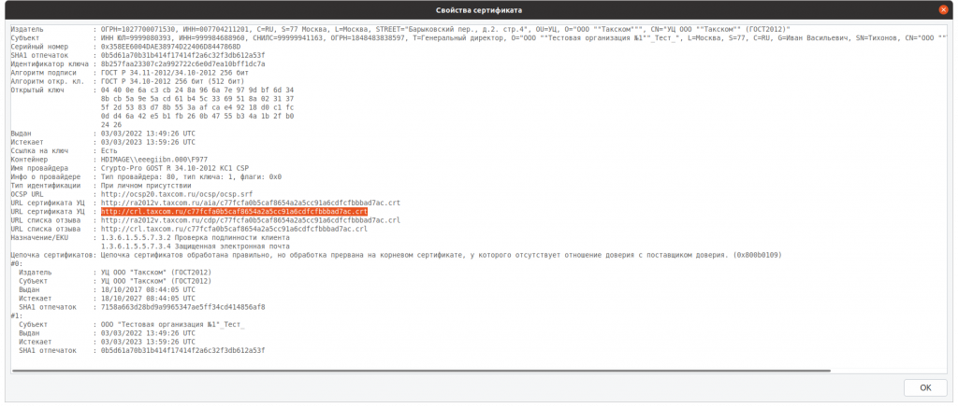Click the Открытый ключ label
Image resolution: width=958 pixels, height=407 pixels.
tap(37, 90)
